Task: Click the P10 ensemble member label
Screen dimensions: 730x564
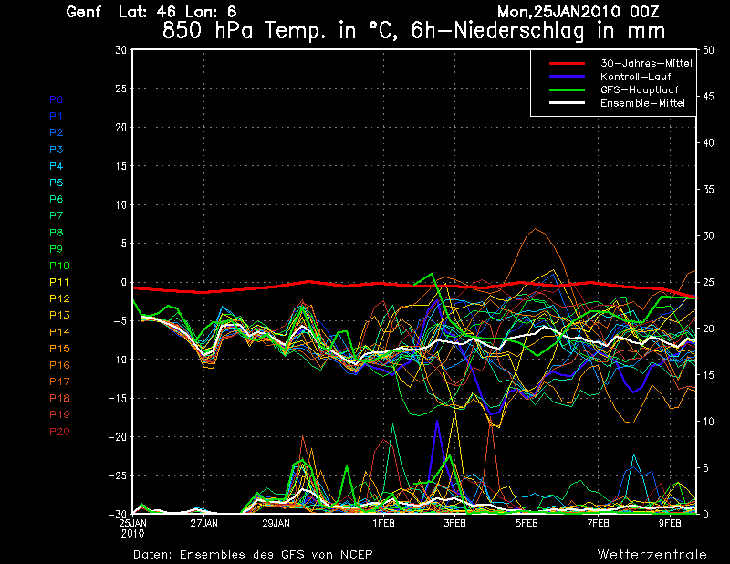Action: pos(58,266)
